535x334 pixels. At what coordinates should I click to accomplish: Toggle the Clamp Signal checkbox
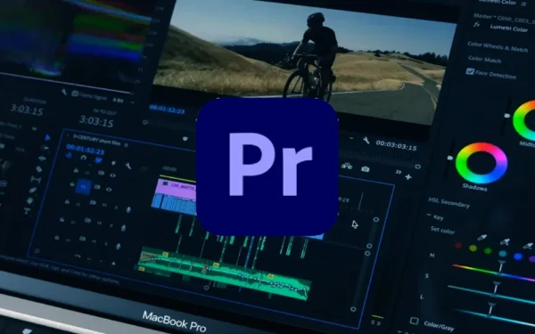coord(75,94)
